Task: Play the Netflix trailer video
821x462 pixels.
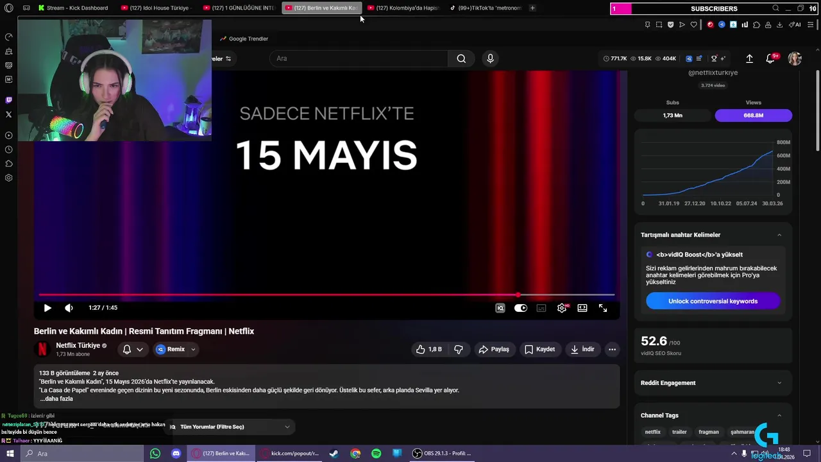Action: point(47,308)
